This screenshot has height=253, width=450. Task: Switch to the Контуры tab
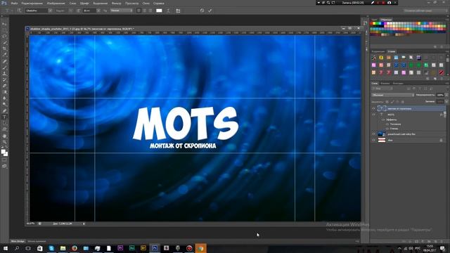coord(398,83)
